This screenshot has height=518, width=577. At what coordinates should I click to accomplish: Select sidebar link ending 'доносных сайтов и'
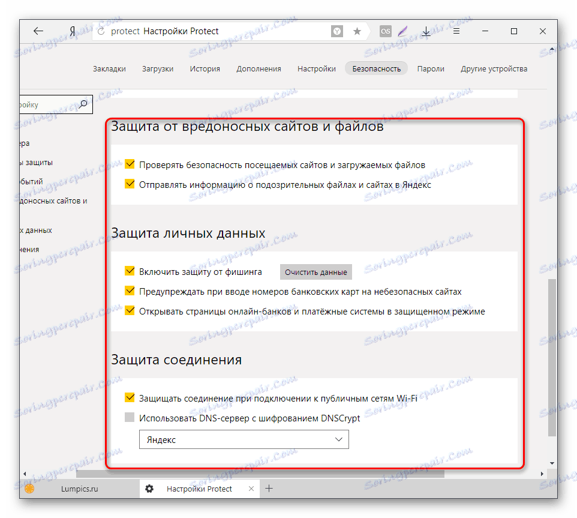coord(53,201)
